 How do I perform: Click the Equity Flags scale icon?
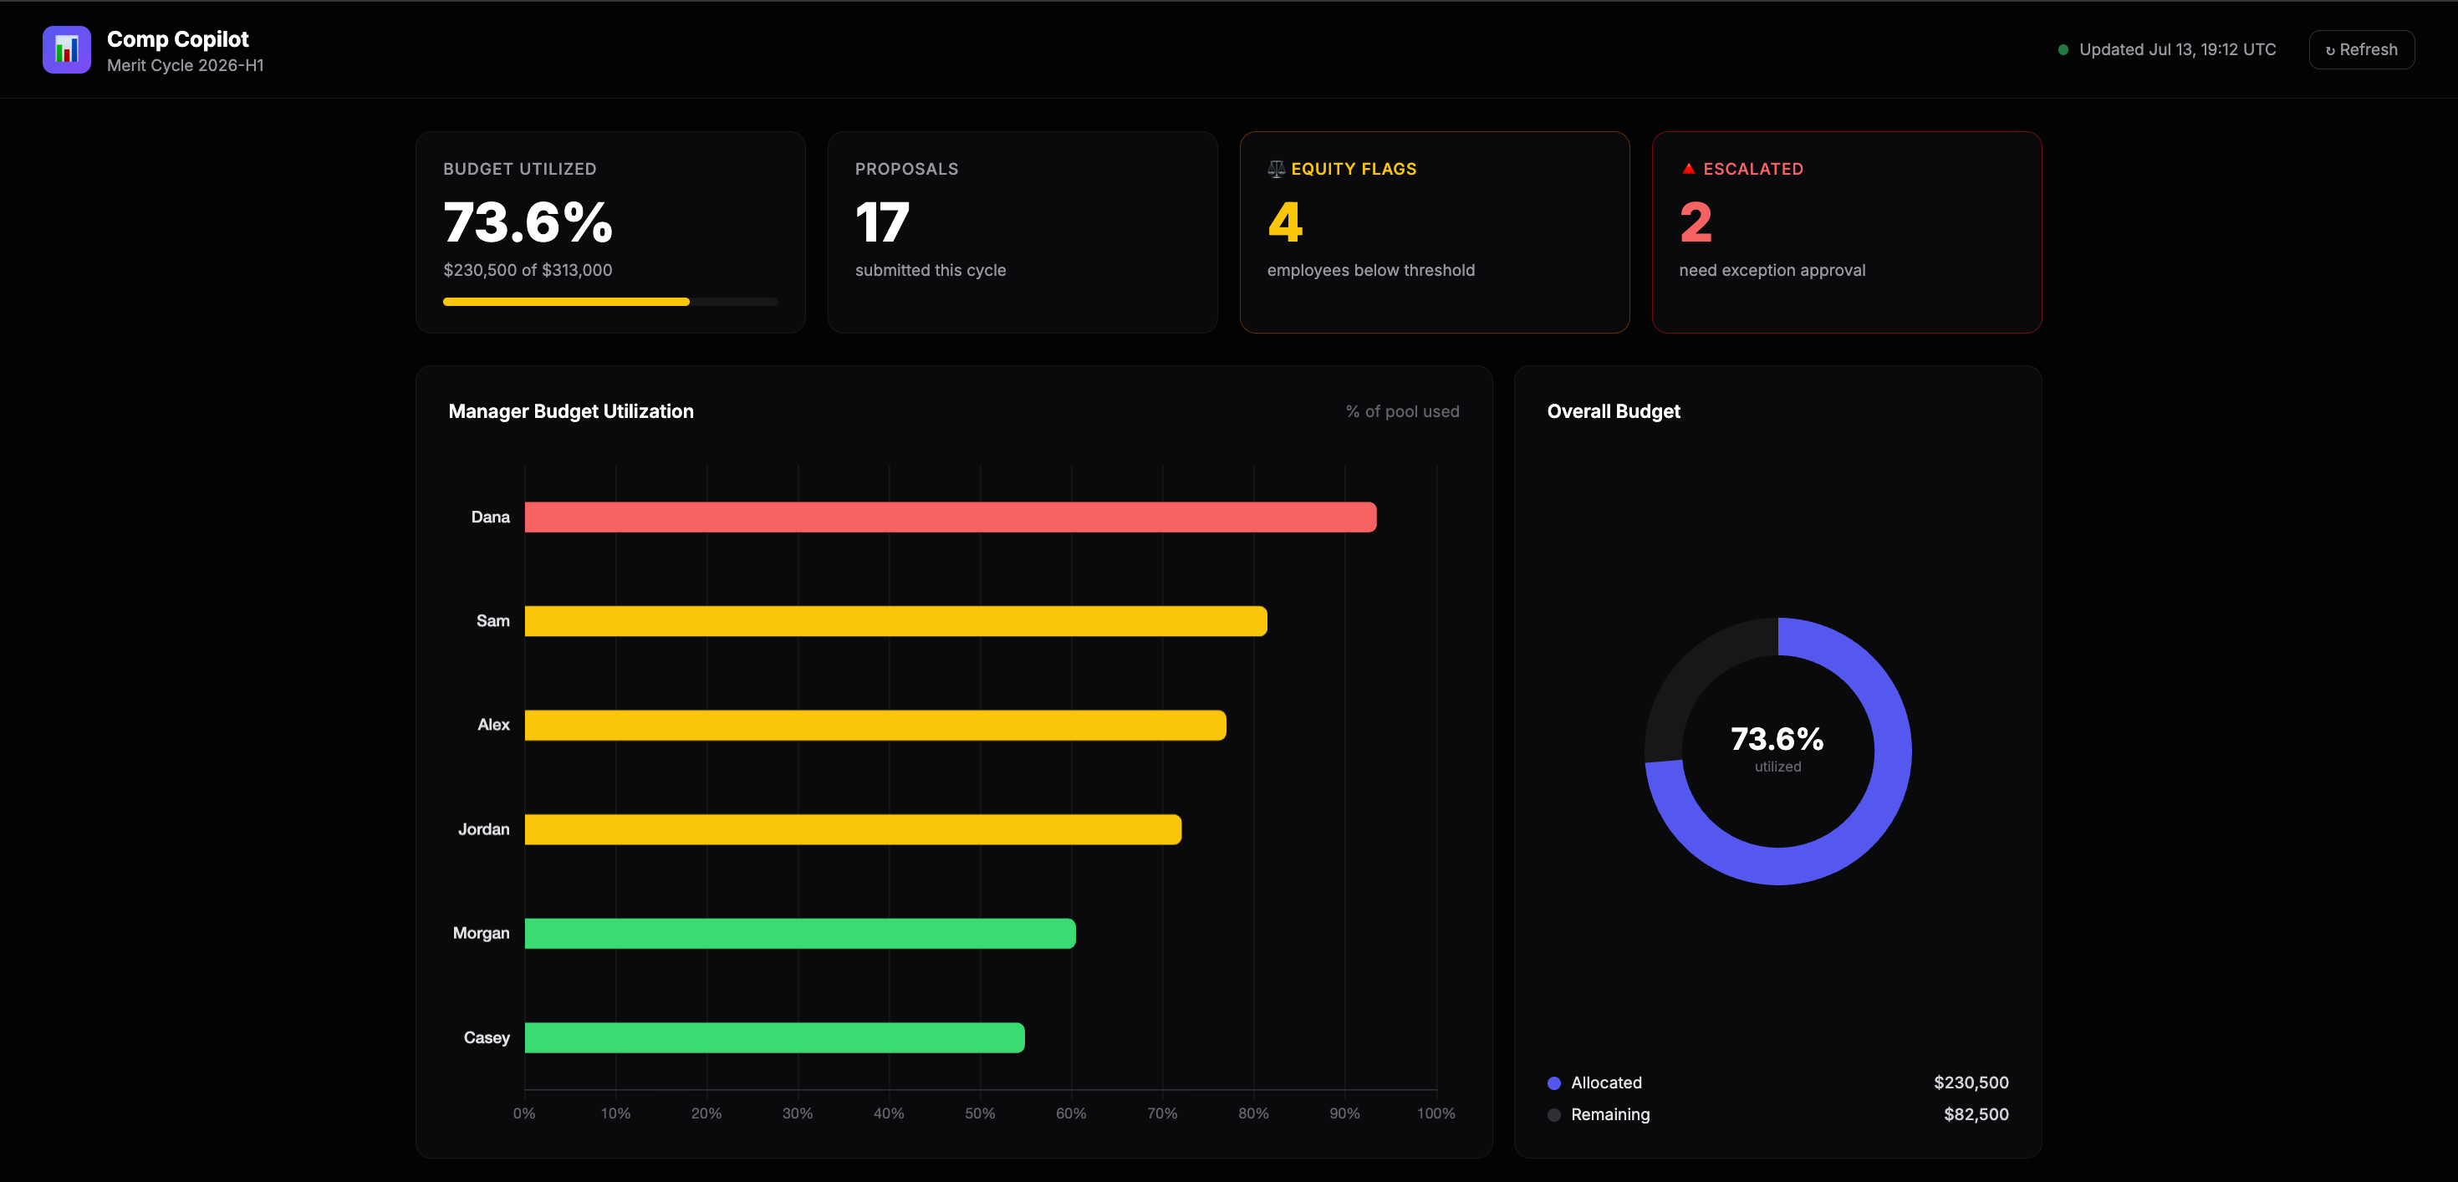pyautogui.click(x=1276, y=169)
